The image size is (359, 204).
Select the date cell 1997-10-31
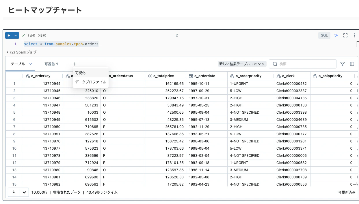point(207,98)
